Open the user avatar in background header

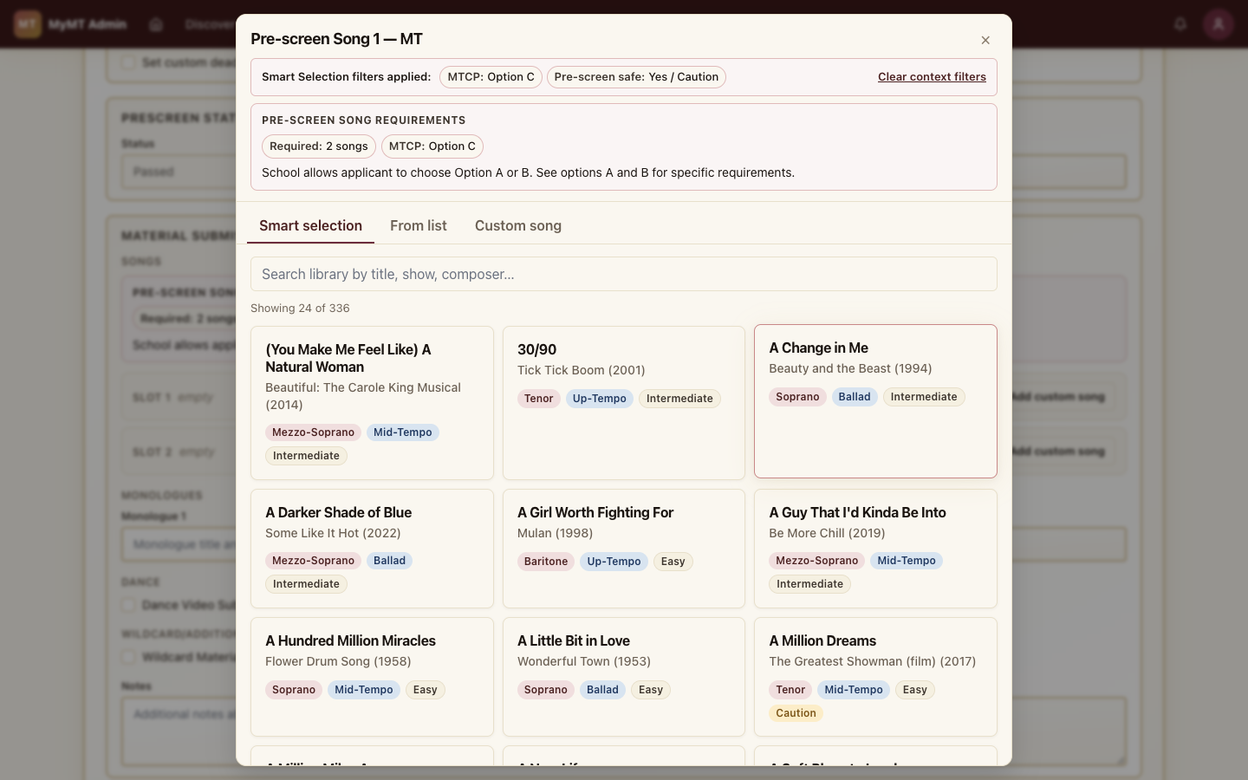click(x=1219, y=24)
